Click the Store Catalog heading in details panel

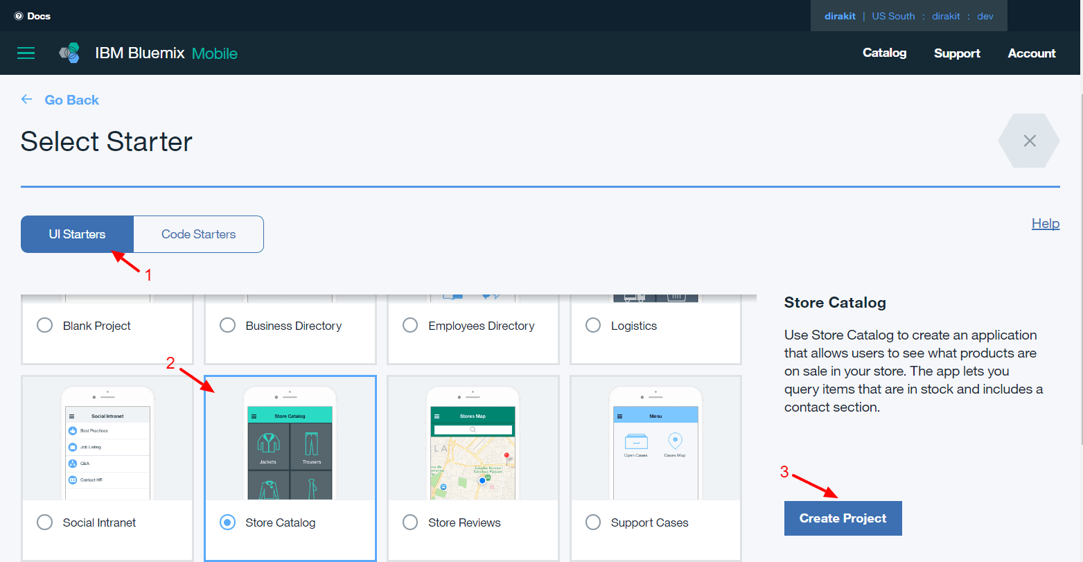[835, 302]
